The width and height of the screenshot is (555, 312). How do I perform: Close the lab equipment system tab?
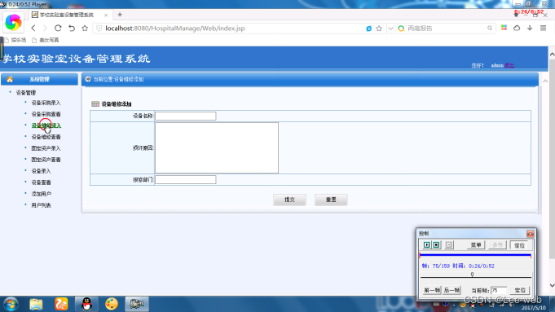pyautogui.click(x=106, y=15)
